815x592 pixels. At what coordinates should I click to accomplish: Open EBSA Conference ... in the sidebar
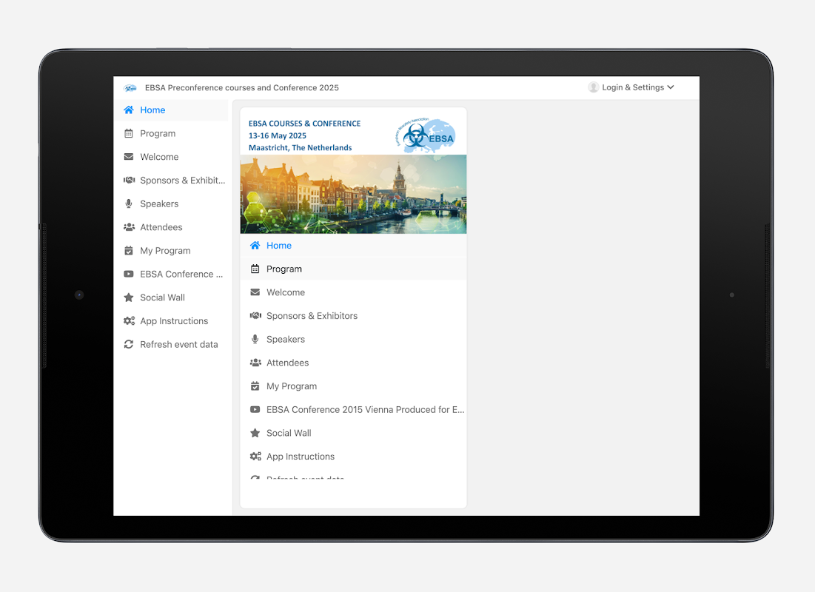(171, 274)
